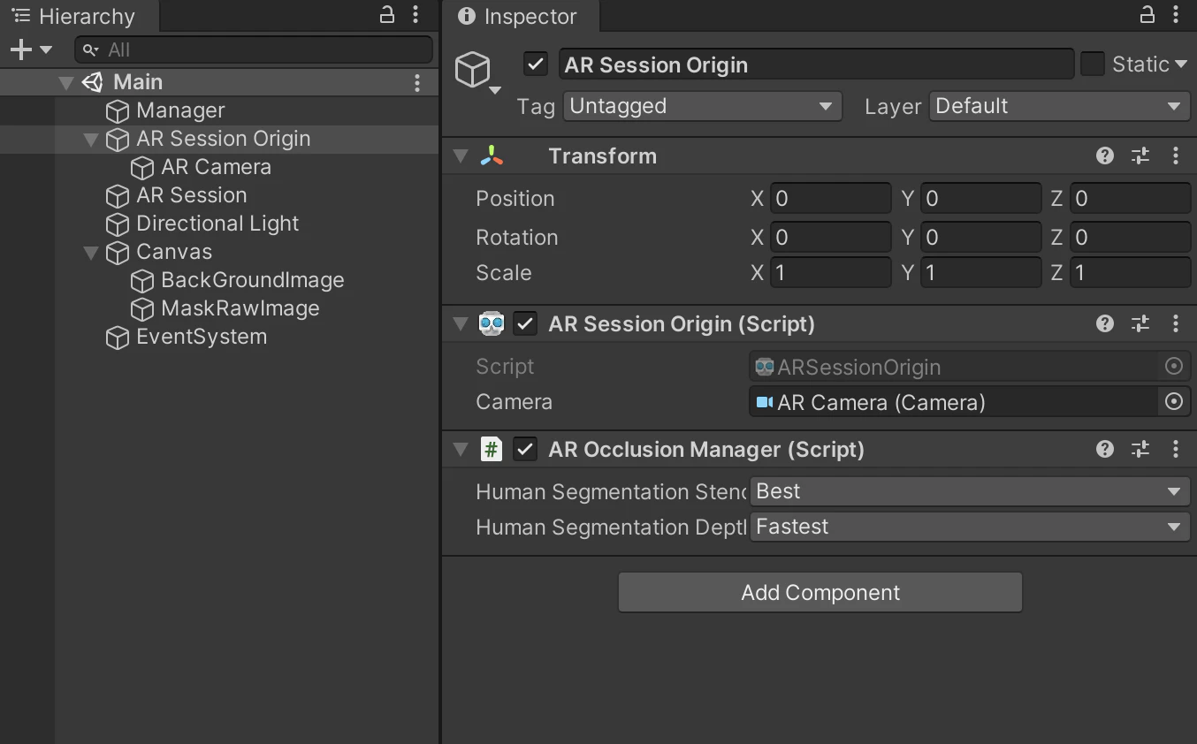Open the Layer dropdown
The height and width of the screenshot is (744, 1197).
tap(1060, 107)
